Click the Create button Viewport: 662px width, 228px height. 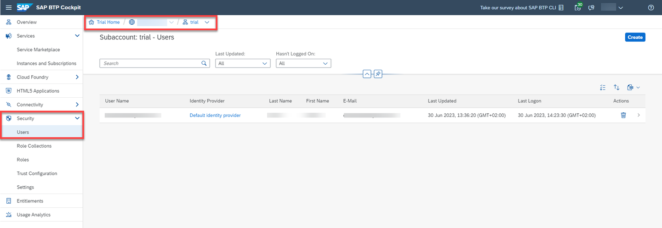coord(635,37)
